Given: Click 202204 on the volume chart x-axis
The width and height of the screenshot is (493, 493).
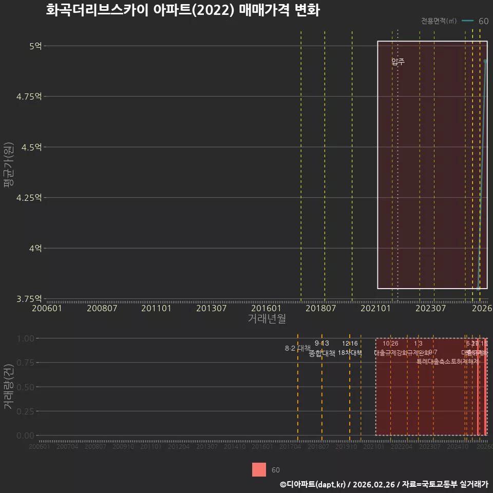Looking at the screenshot, I should [402, 446].
